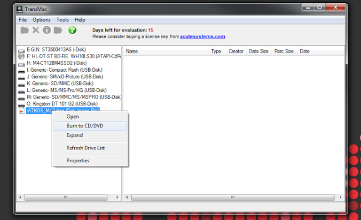
Task: Click the drive icon beside H: M4-CT128M4SSD2
Action: pyautogui.click(x=22, y=65)
